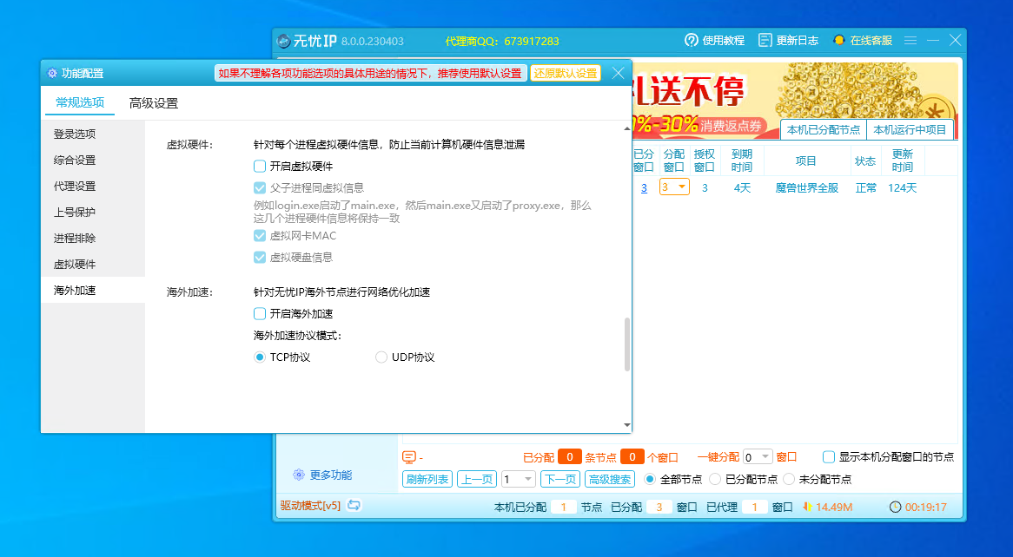Click the 还原默认设置 button
This screenshot has width=1013, height=557.
pyautogui.click(x=566, y=73)
